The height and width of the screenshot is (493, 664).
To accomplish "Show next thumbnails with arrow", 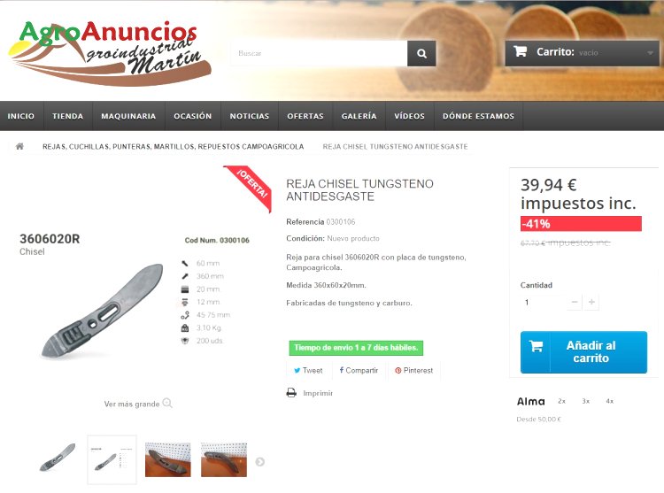I will (x=260, y=462).
